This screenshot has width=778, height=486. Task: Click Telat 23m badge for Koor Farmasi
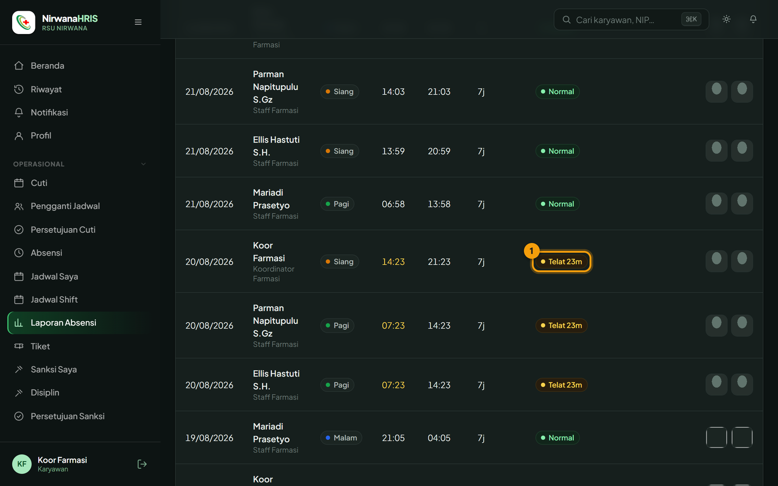[x=561, y=261]
